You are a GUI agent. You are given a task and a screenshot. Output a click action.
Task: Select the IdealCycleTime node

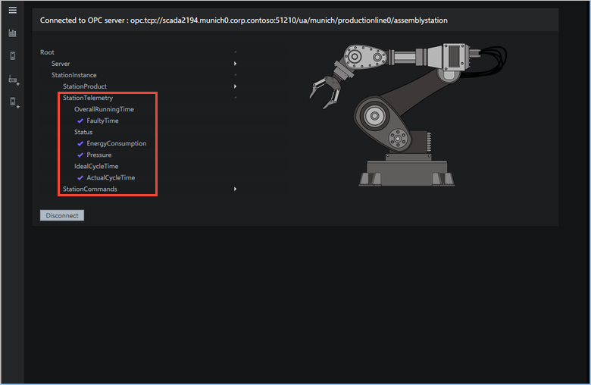coord(96,166)
